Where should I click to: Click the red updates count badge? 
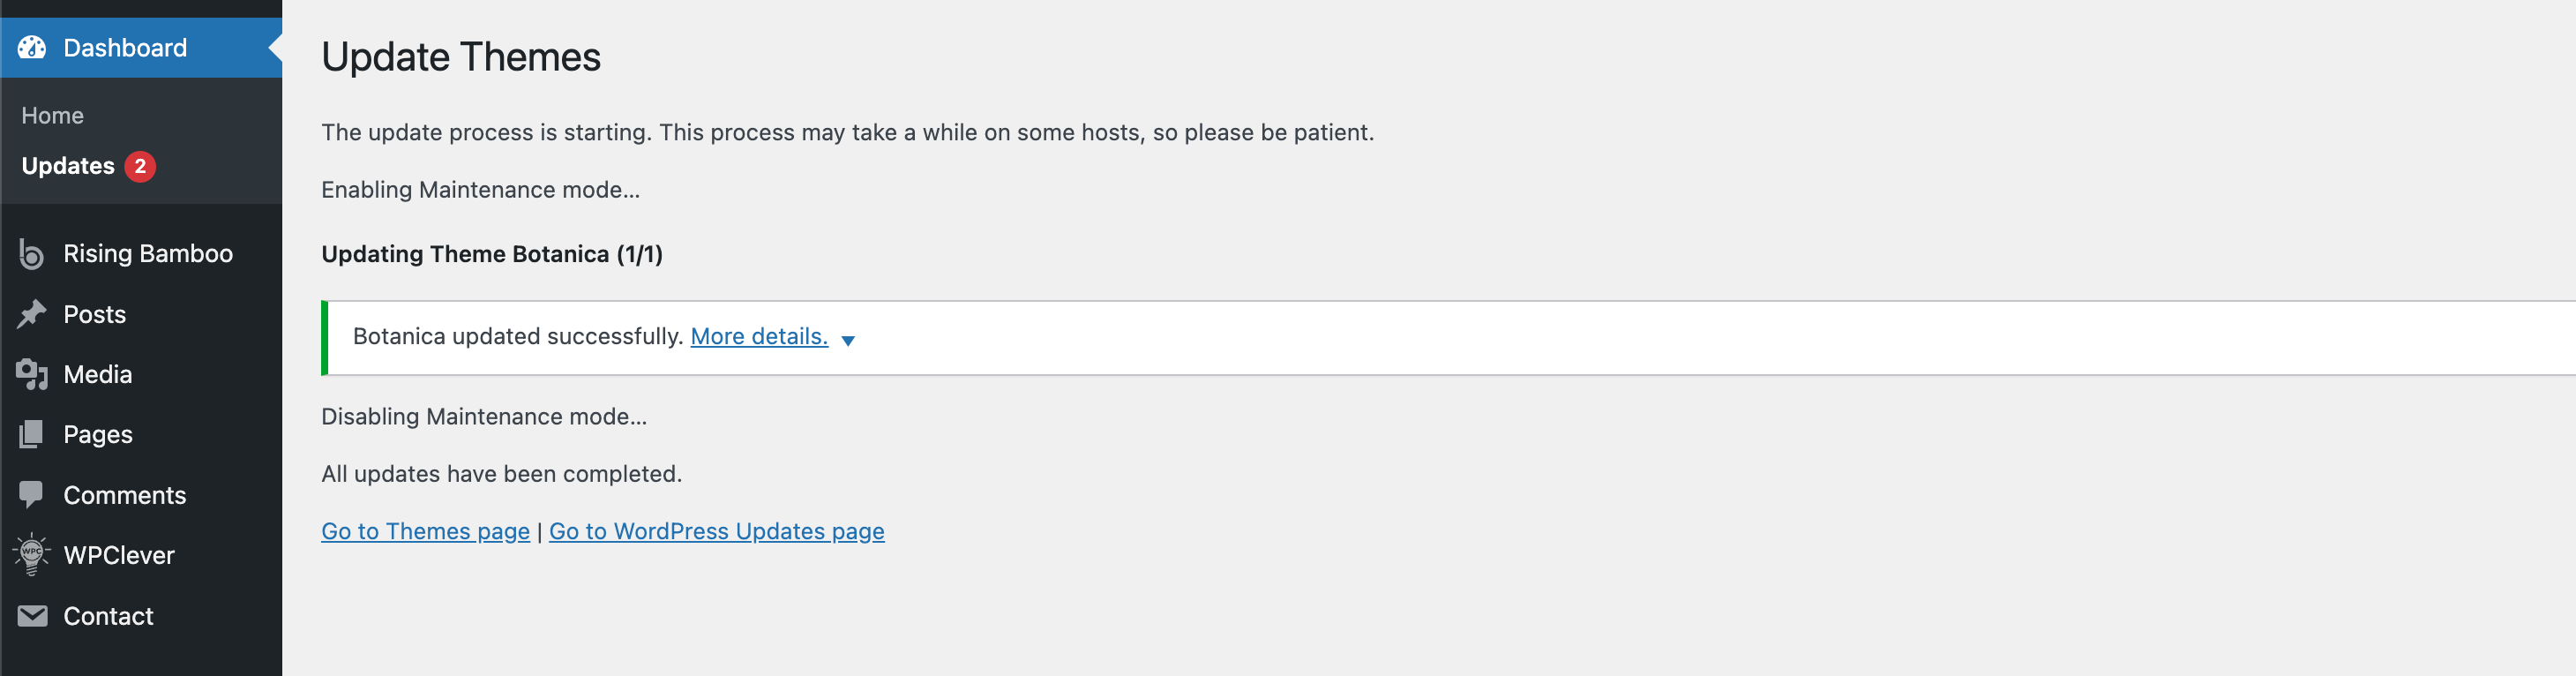pyautogui.click(x=140, y=166)
